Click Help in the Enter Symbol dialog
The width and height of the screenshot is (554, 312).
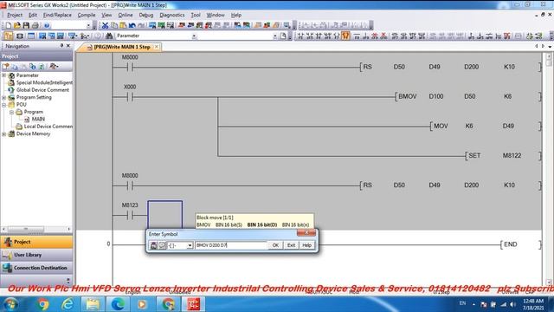click(x=306, y=245)
